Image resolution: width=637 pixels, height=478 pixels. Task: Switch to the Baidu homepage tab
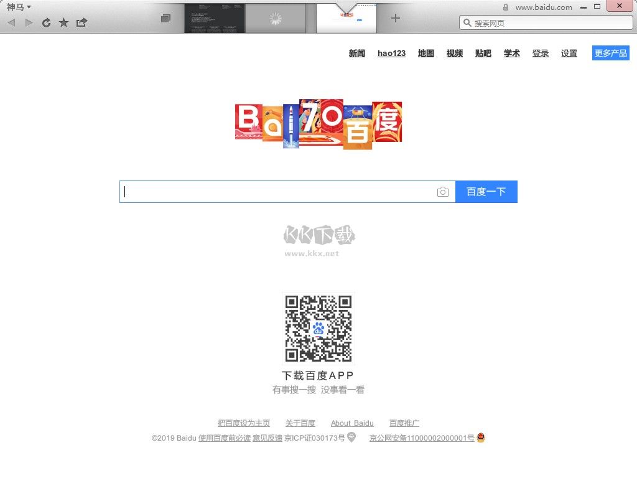click(x=346, y=18)
